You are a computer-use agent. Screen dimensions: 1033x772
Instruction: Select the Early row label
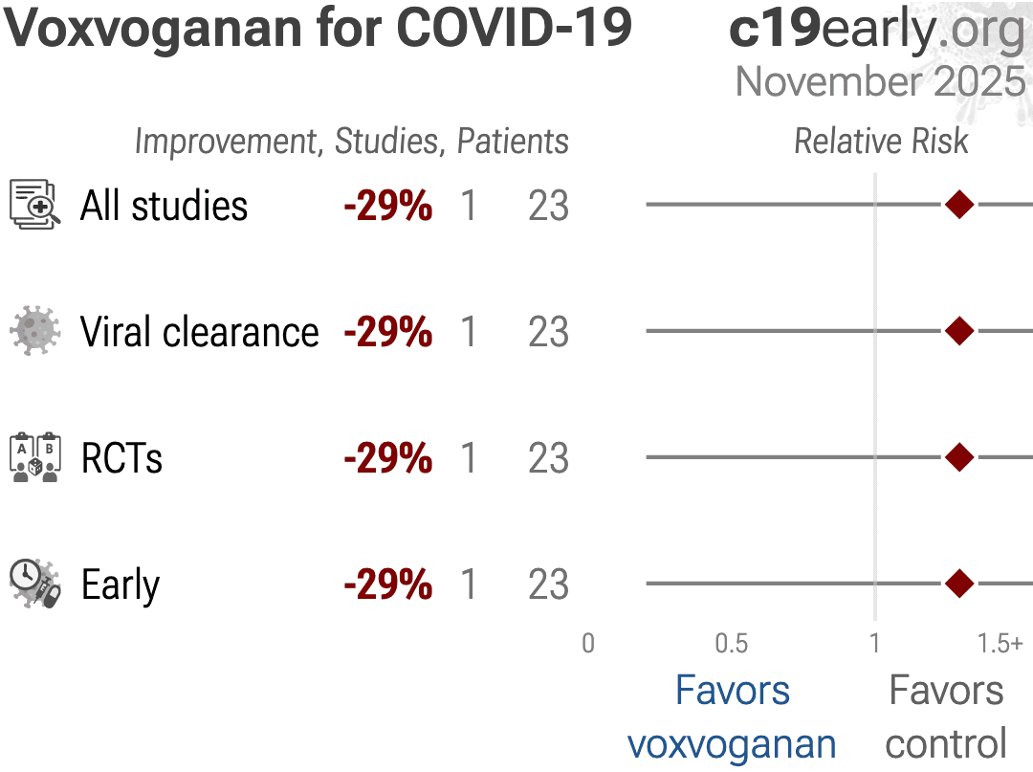(x=121, y=585)
